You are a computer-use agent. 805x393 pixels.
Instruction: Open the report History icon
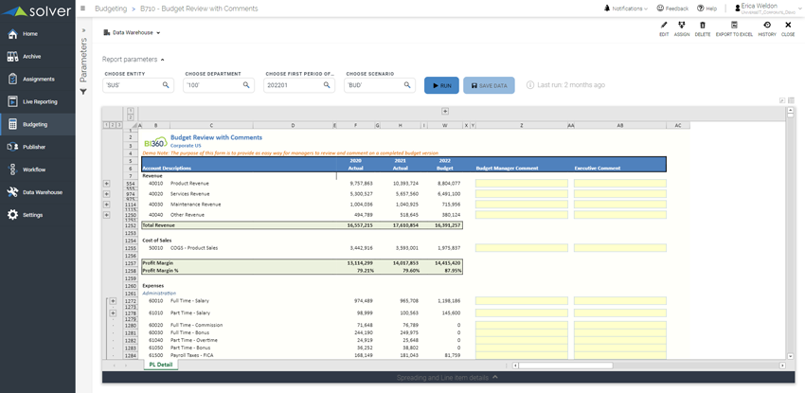tap(766, 27)
